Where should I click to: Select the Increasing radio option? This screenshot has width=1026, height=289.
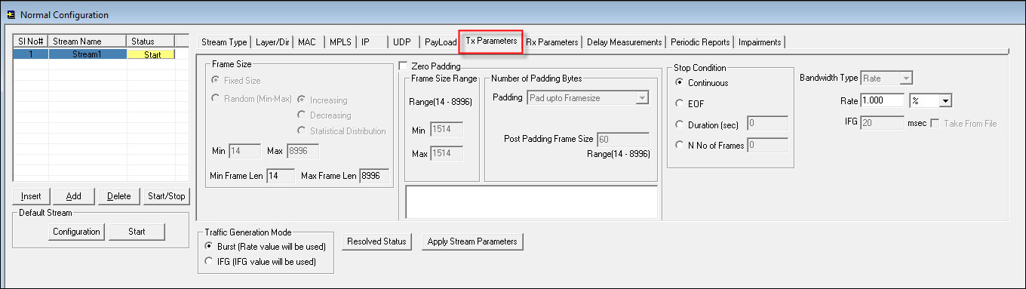pos(302,100)
